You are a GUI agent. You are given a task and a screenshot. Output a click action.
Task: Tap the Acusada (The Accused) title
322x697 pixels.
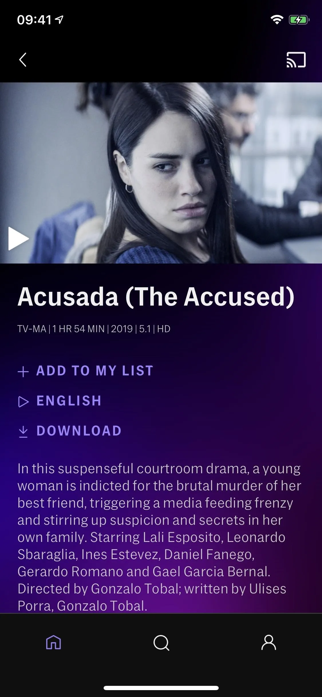(x=156, y=297)
